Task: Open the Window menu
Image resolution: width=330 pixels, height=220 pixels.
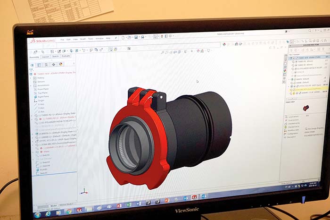Action: (99, 39)
